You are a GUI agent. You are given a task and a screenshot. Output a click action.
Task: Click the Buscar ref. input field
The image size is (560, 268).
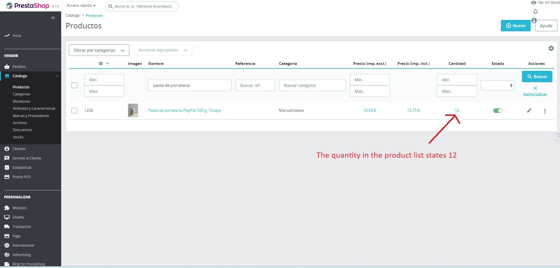[x=255, y=85]
